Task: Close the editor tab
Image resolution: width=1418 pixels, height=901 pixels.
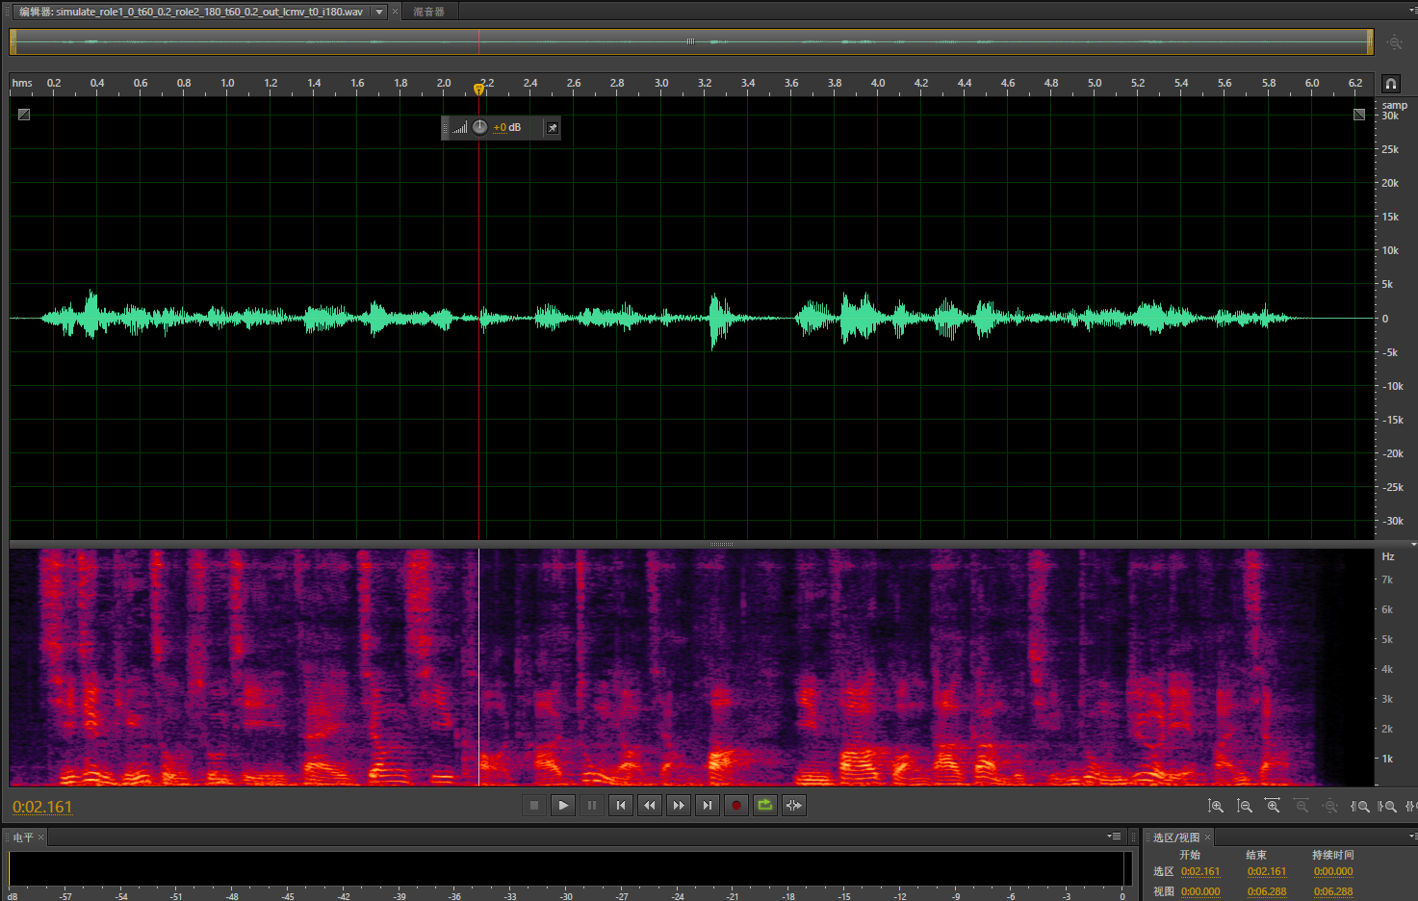Action: coord(395,12)
